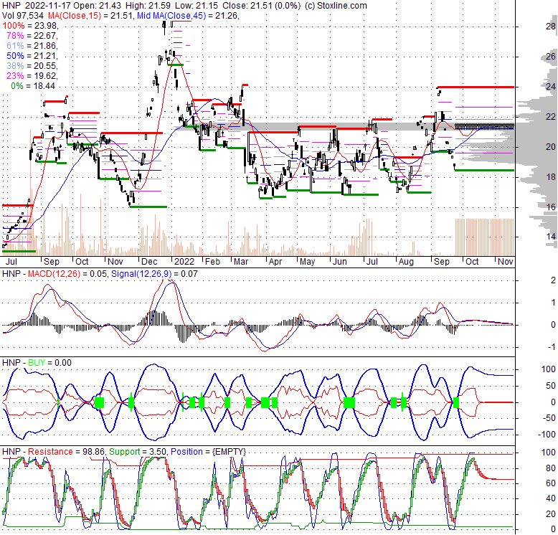The image size is (558, 535).
Task: Click the '20' price axis label
Action: (x=551, y=147)
